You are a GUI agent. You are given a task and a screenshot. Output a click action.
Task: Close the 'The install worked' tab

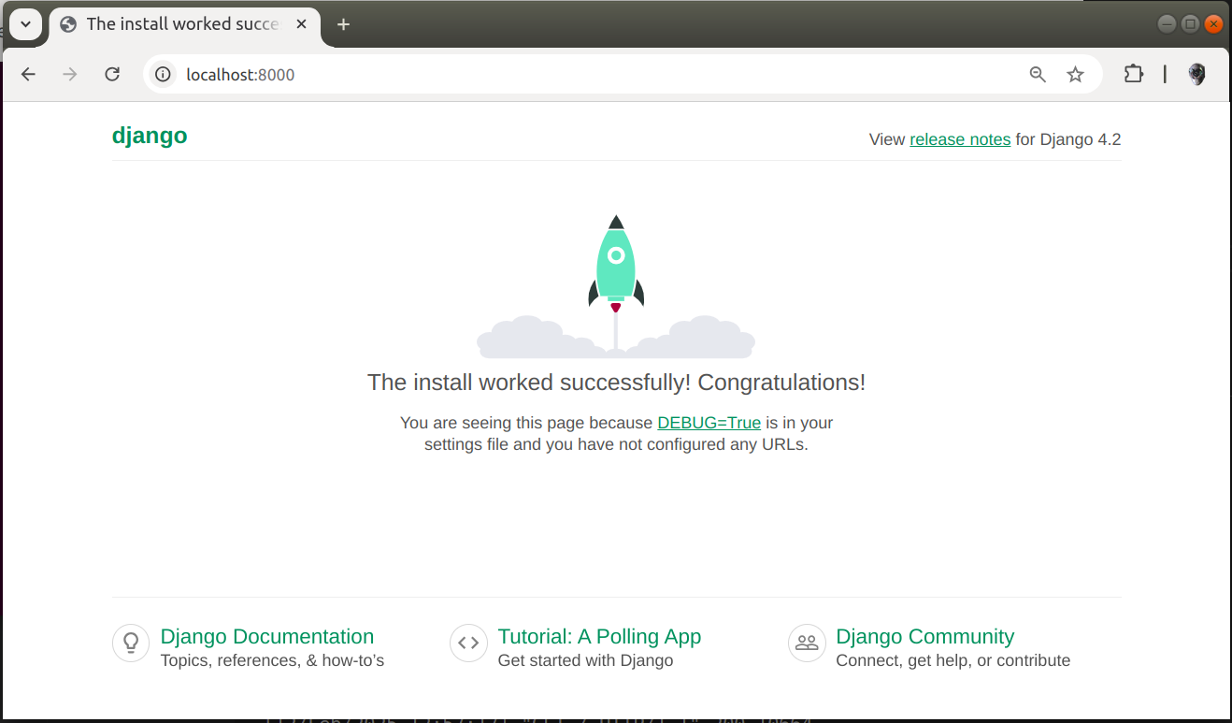pos(302,24)
